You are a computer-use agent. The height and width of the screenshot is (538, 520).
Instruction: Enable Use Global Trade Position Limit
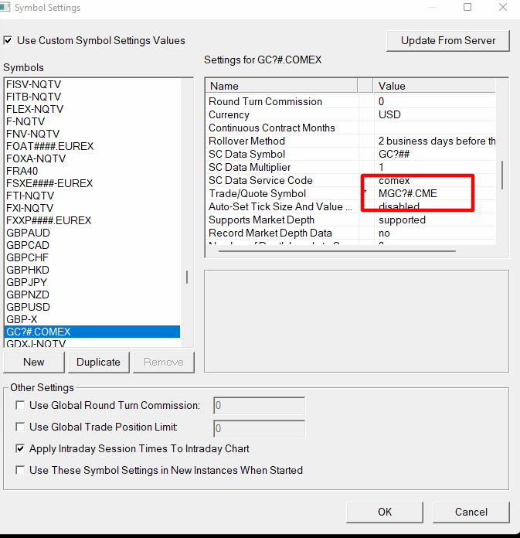click(20, 427)
